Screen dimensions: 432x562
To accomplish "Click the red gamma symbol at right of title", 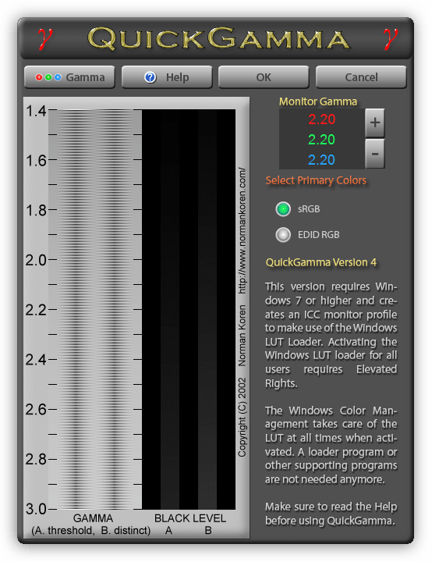I will [x=390, y=38].
